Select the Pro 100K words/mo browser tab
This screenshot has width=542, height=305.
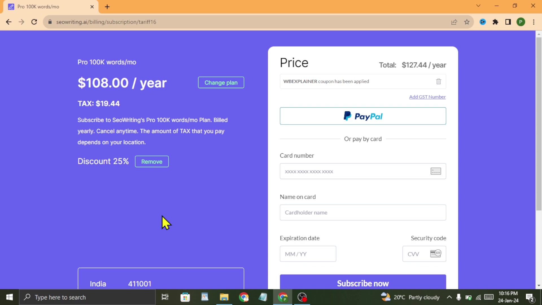click(x=51, y=7)
